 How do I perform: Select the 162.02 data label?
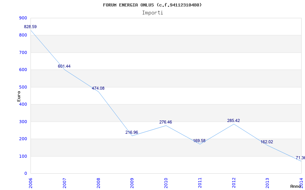tap(266, 142)
